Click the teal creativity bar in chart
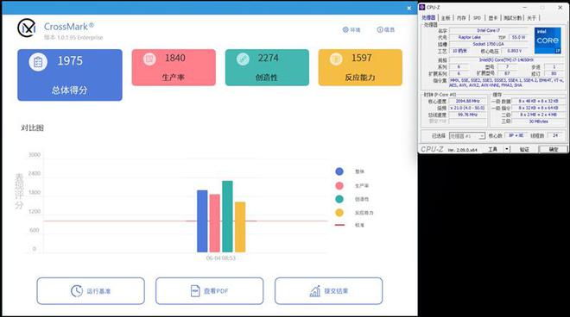The image size is (570, 317). click(227, 216)
